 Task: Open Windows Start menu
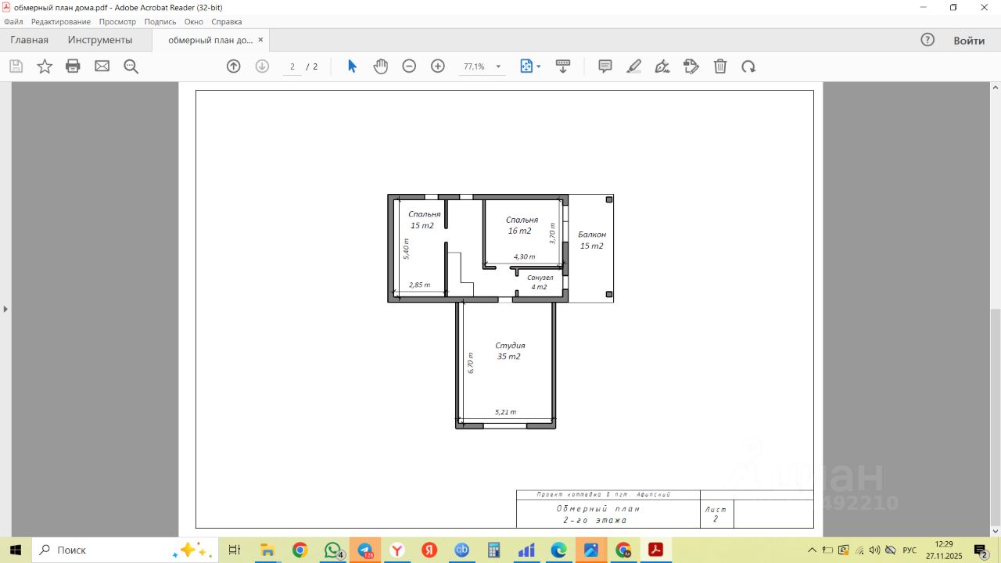pyautogui.click(x=16, y=550)
